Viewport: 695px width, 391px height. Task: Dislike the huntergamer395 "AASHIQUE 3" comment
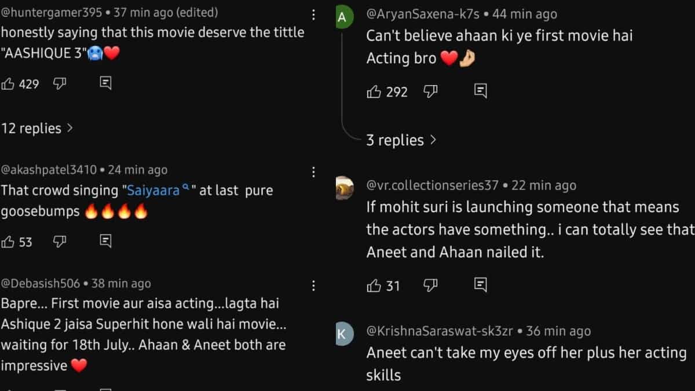[59, 84]
